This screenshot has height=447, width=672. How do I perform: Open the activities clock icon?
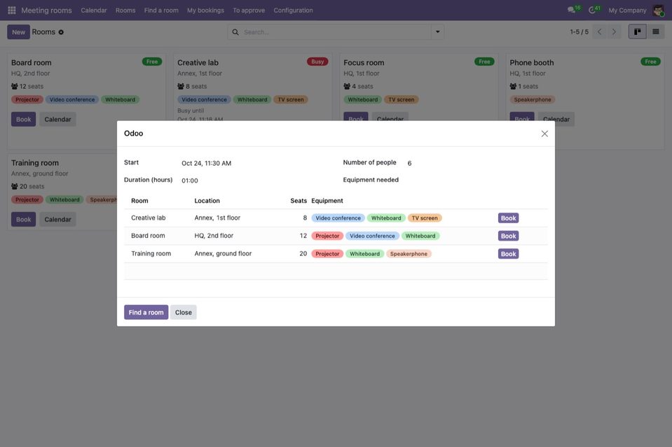pyautogui.click(x=592, y=10)
